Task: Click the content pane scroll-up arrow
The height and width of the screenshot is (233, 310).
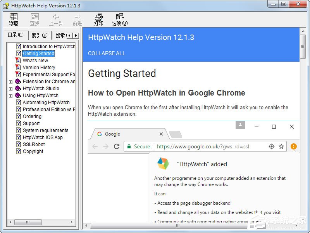Action: (303, 31)
